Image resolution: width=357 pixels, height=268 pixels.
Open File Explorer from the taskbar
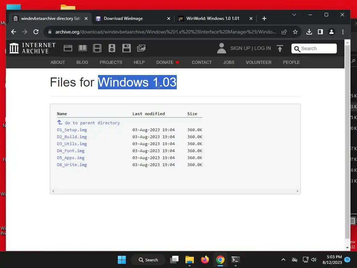point(189,260)
